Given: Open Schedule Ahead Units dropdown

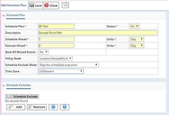Looking at the screenshot, I should pos(137,39).
